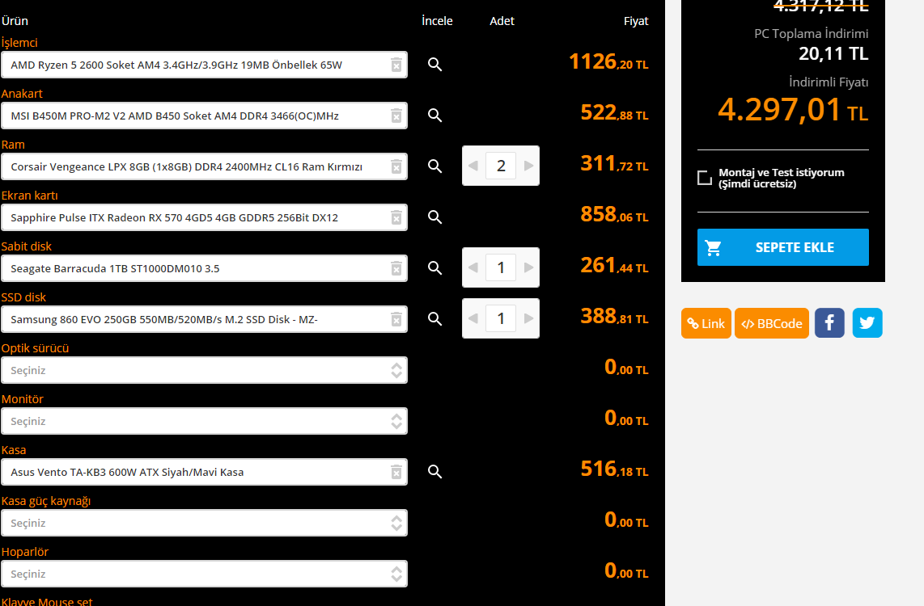Share the build on Facebook
The width and height of the screenshot is (924, 606).
point(829,323)
